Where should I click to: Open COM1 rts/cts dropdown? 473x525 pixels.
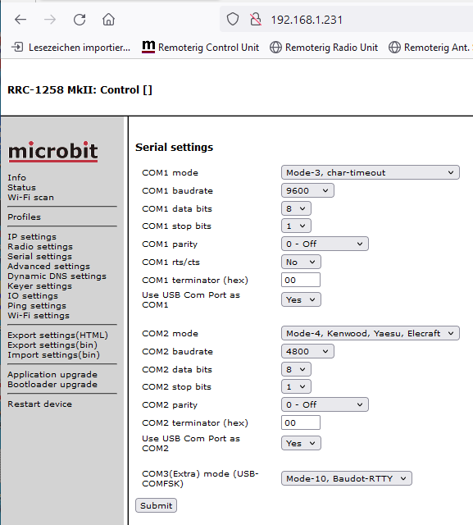pyautogui.click(x=301, y=262)
